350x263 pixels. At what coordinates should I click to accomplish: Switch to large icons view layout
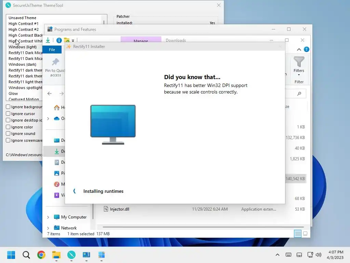point(305,234)
